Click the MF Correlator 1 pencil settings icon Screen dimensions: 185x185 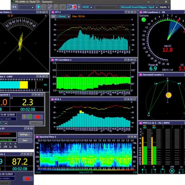pyautogui.click(x=126, y=60)
